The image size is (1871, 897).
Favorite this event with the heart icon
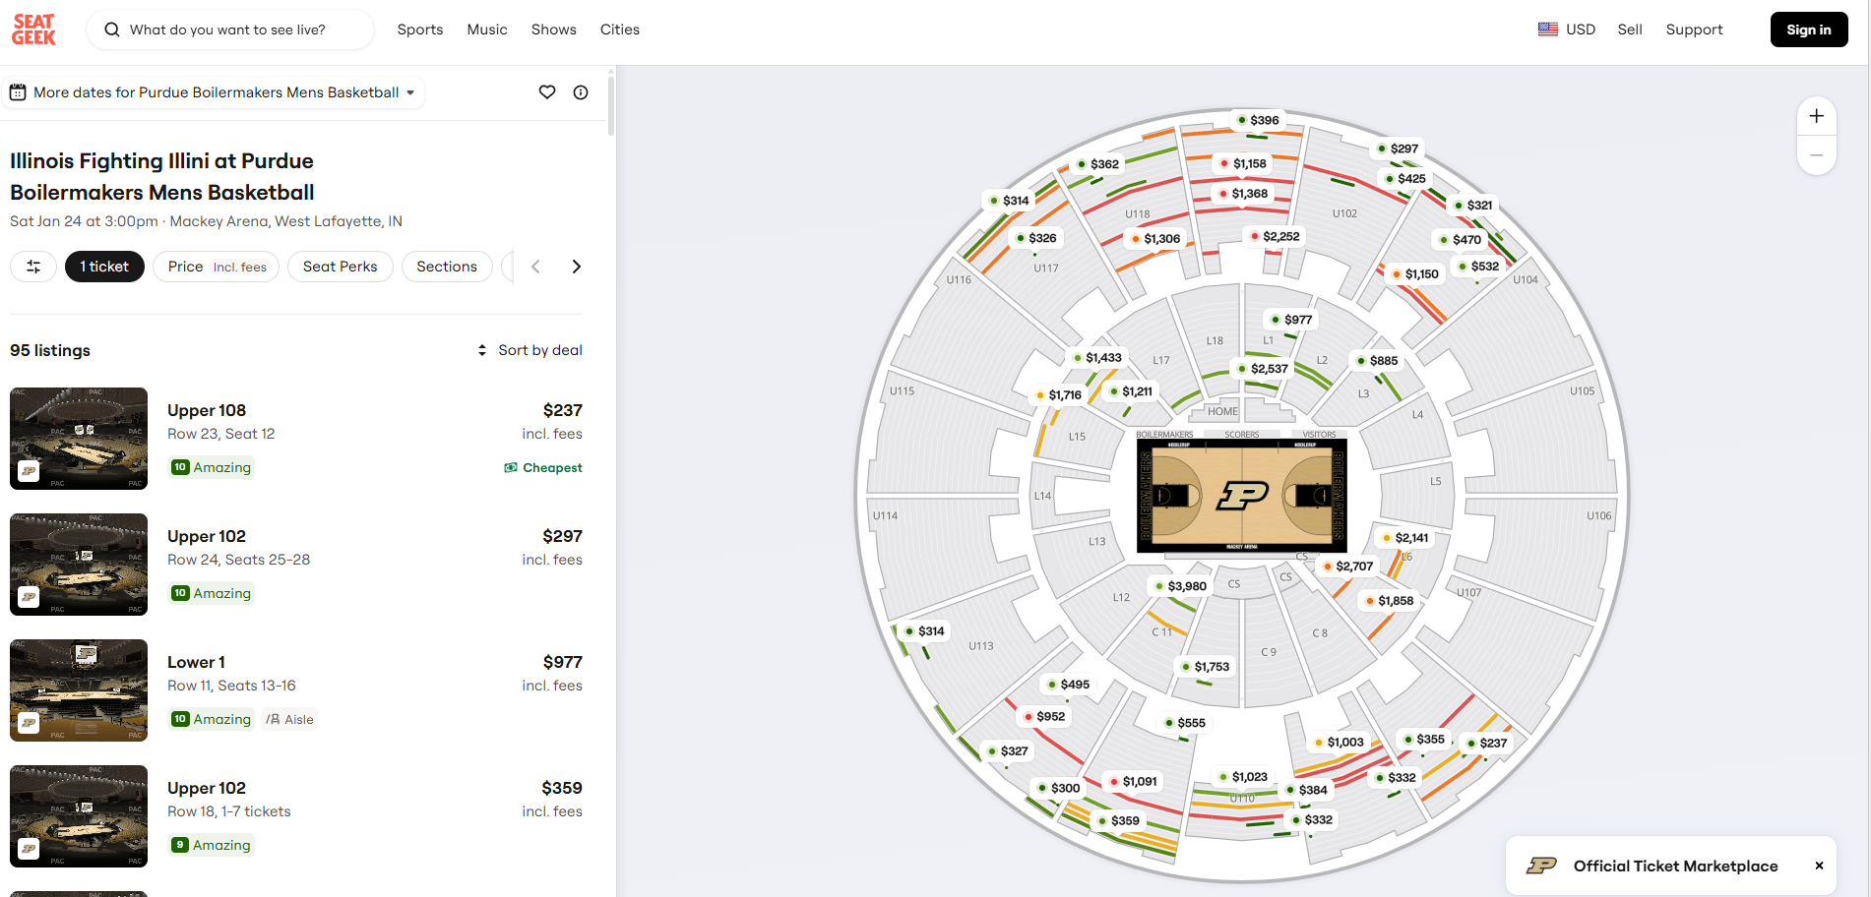(547, 92)
